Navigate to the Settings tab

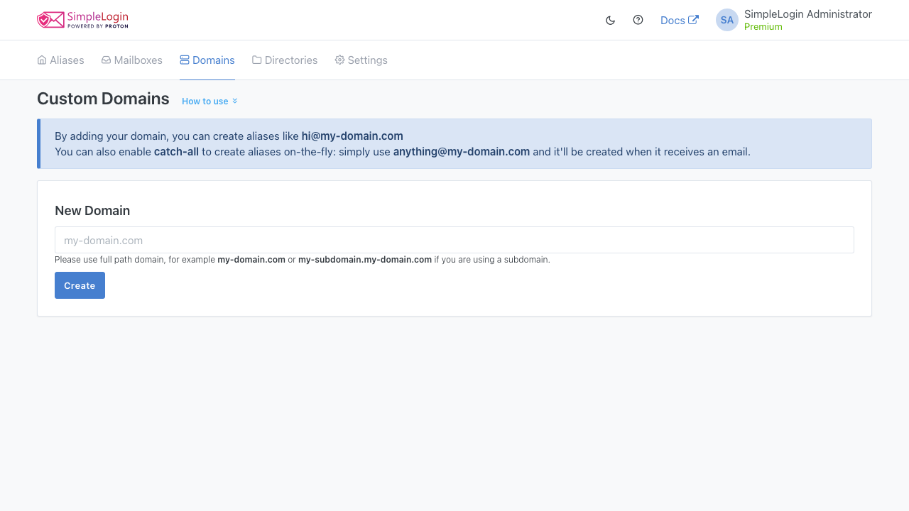[x=361, y=60]
